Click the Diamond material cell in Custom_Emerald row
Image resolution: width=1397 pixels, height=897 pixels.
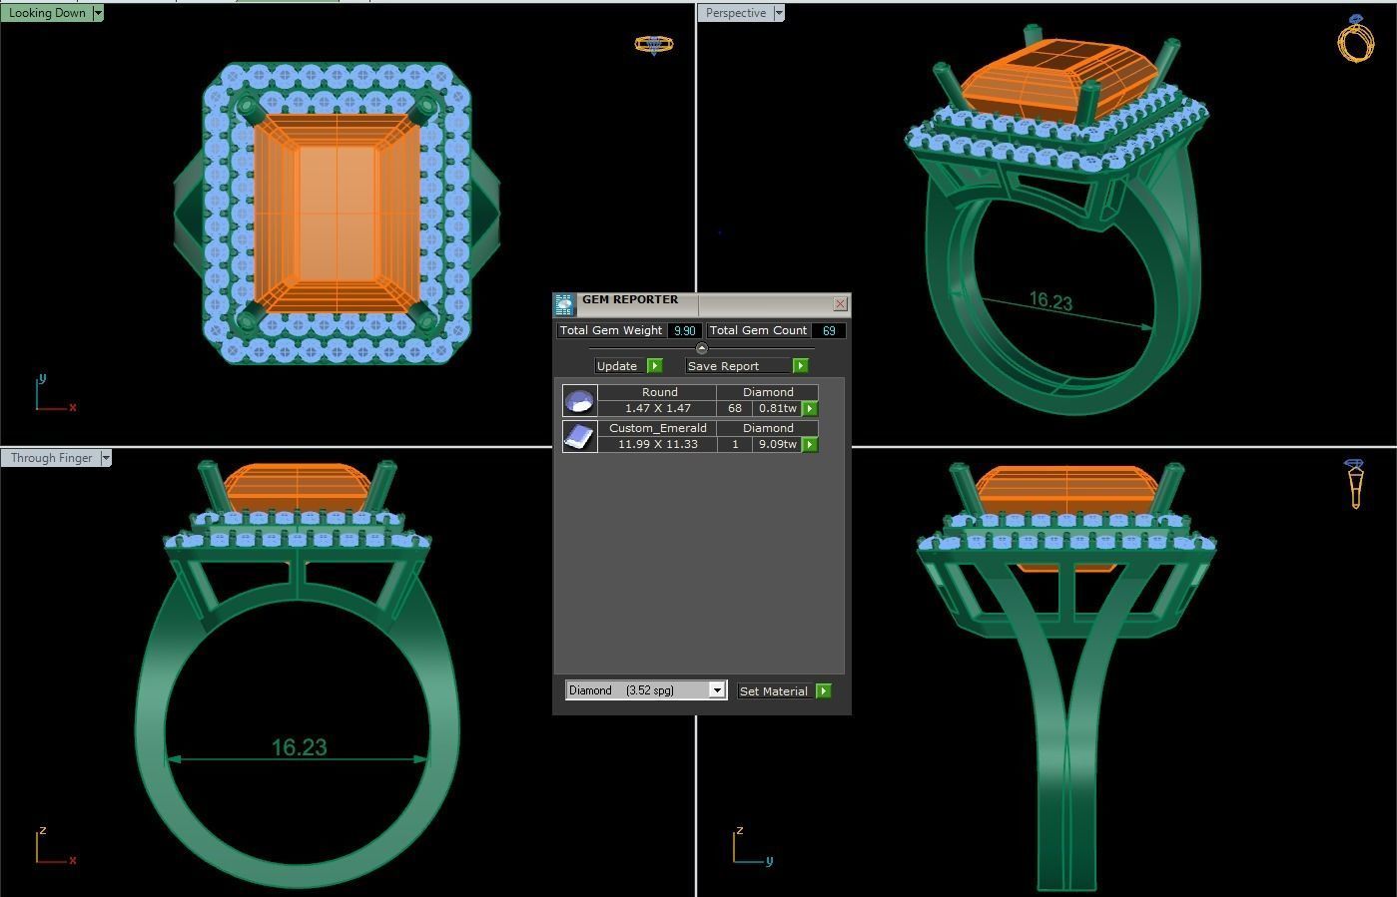pyautogui.click(x=768, y=428)
